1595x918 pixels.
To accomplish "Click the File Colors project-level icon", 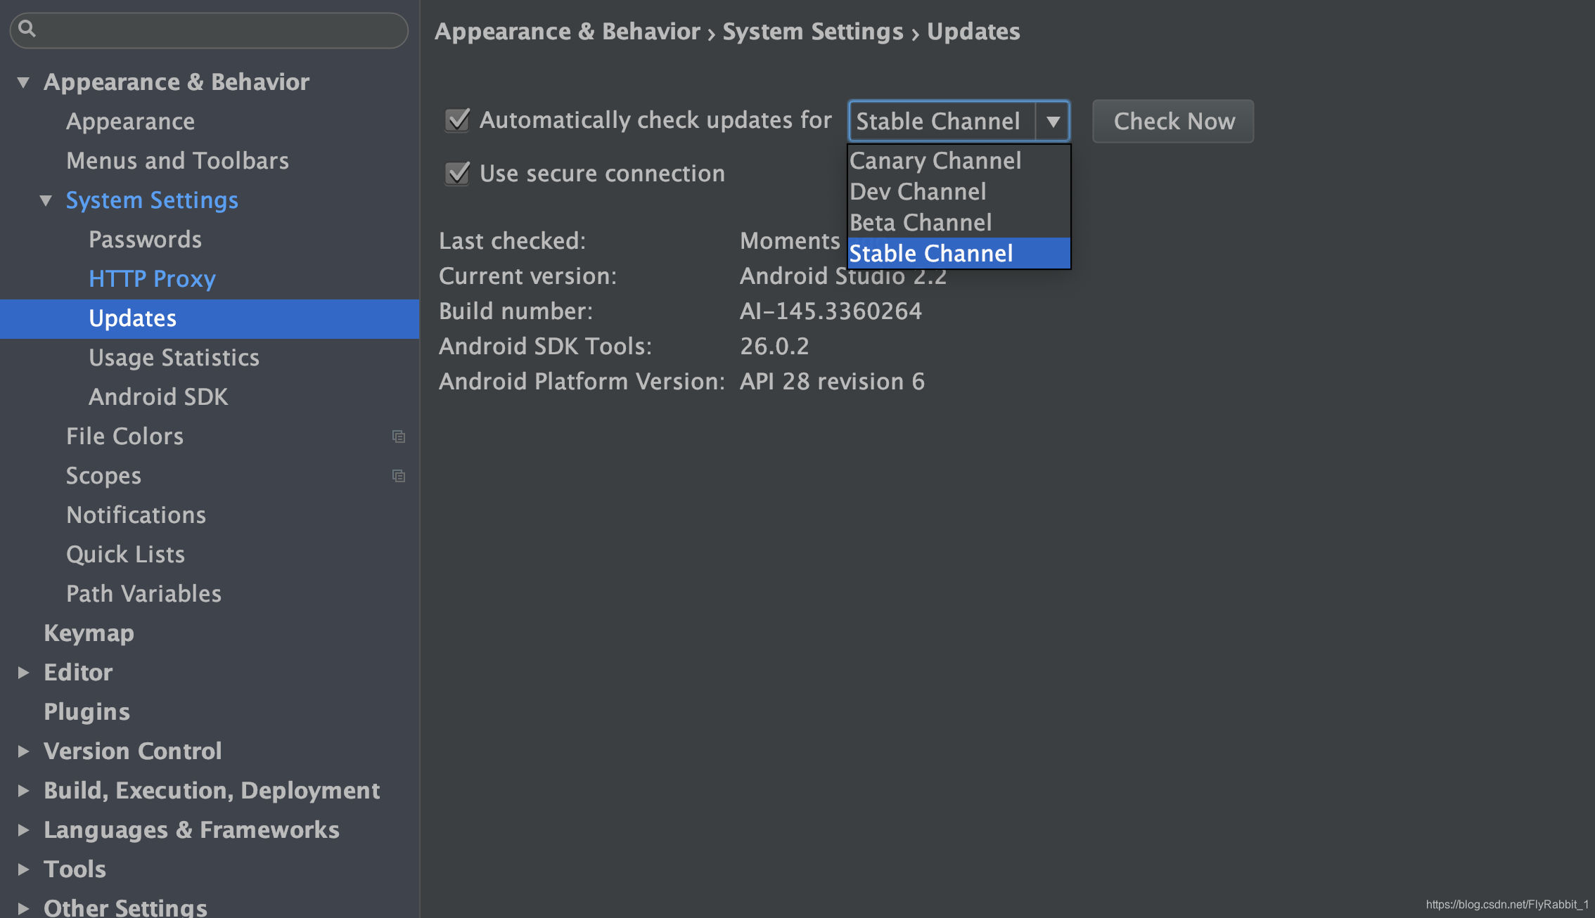I will point(399,437).
